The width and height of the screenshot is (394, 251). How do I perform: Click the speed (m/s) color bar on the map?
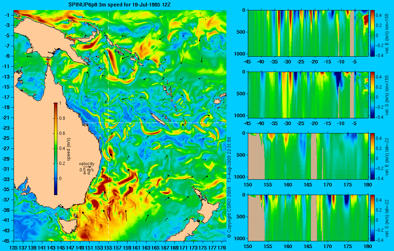point(56,149)
